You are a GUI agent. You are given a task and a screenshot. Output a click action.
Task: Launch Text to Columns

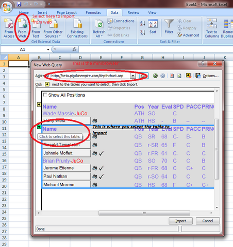(212, 28)
